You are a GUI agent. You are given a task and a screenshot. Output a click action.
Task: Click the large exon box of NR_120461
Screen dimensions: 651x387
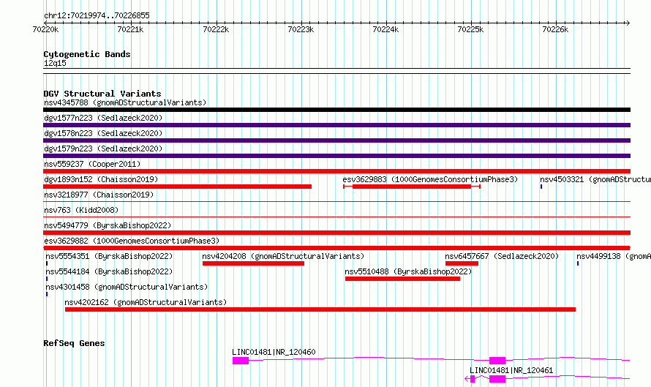tap(497, 379)
